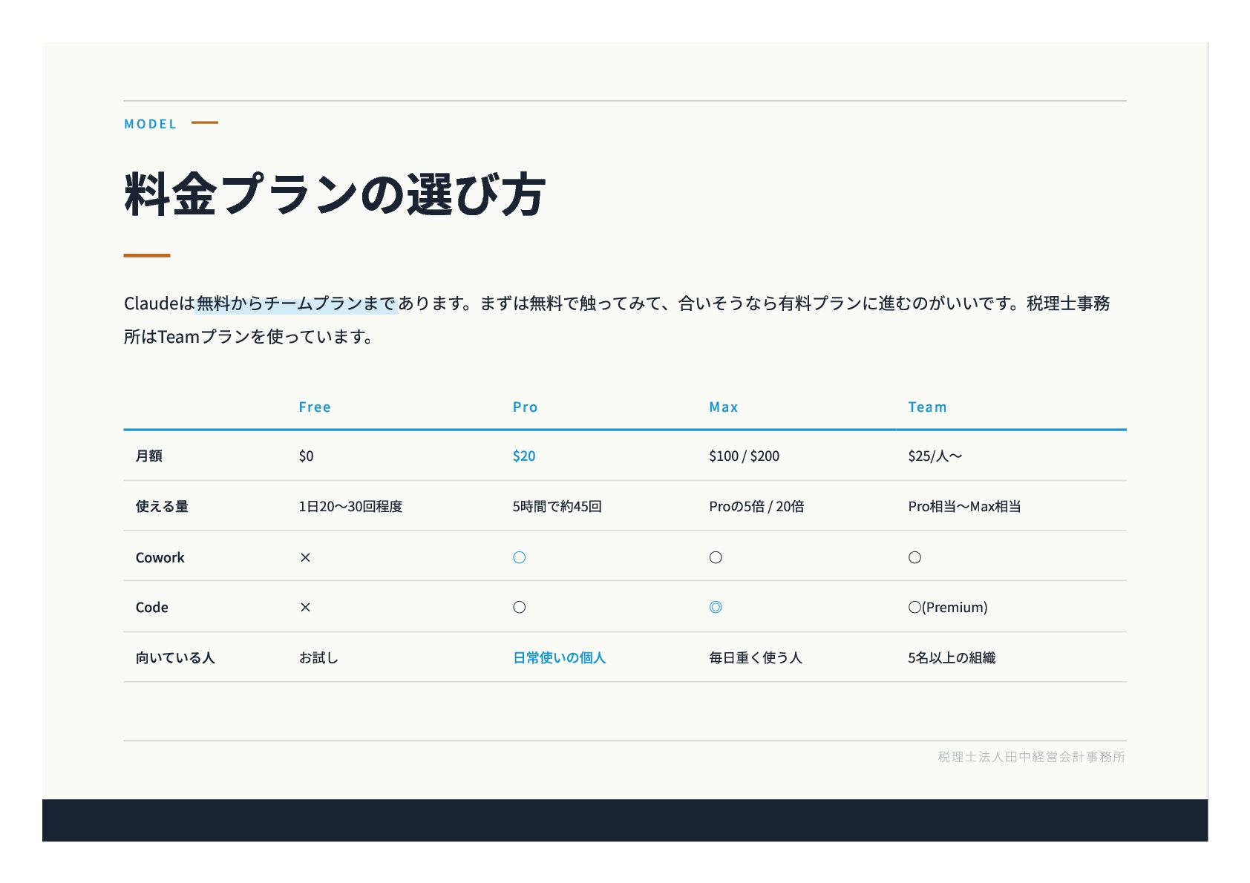Click the 料金プランの選び方 heading
The width and height of the screenshot is (1250, 883).
[x=335, y=194]
